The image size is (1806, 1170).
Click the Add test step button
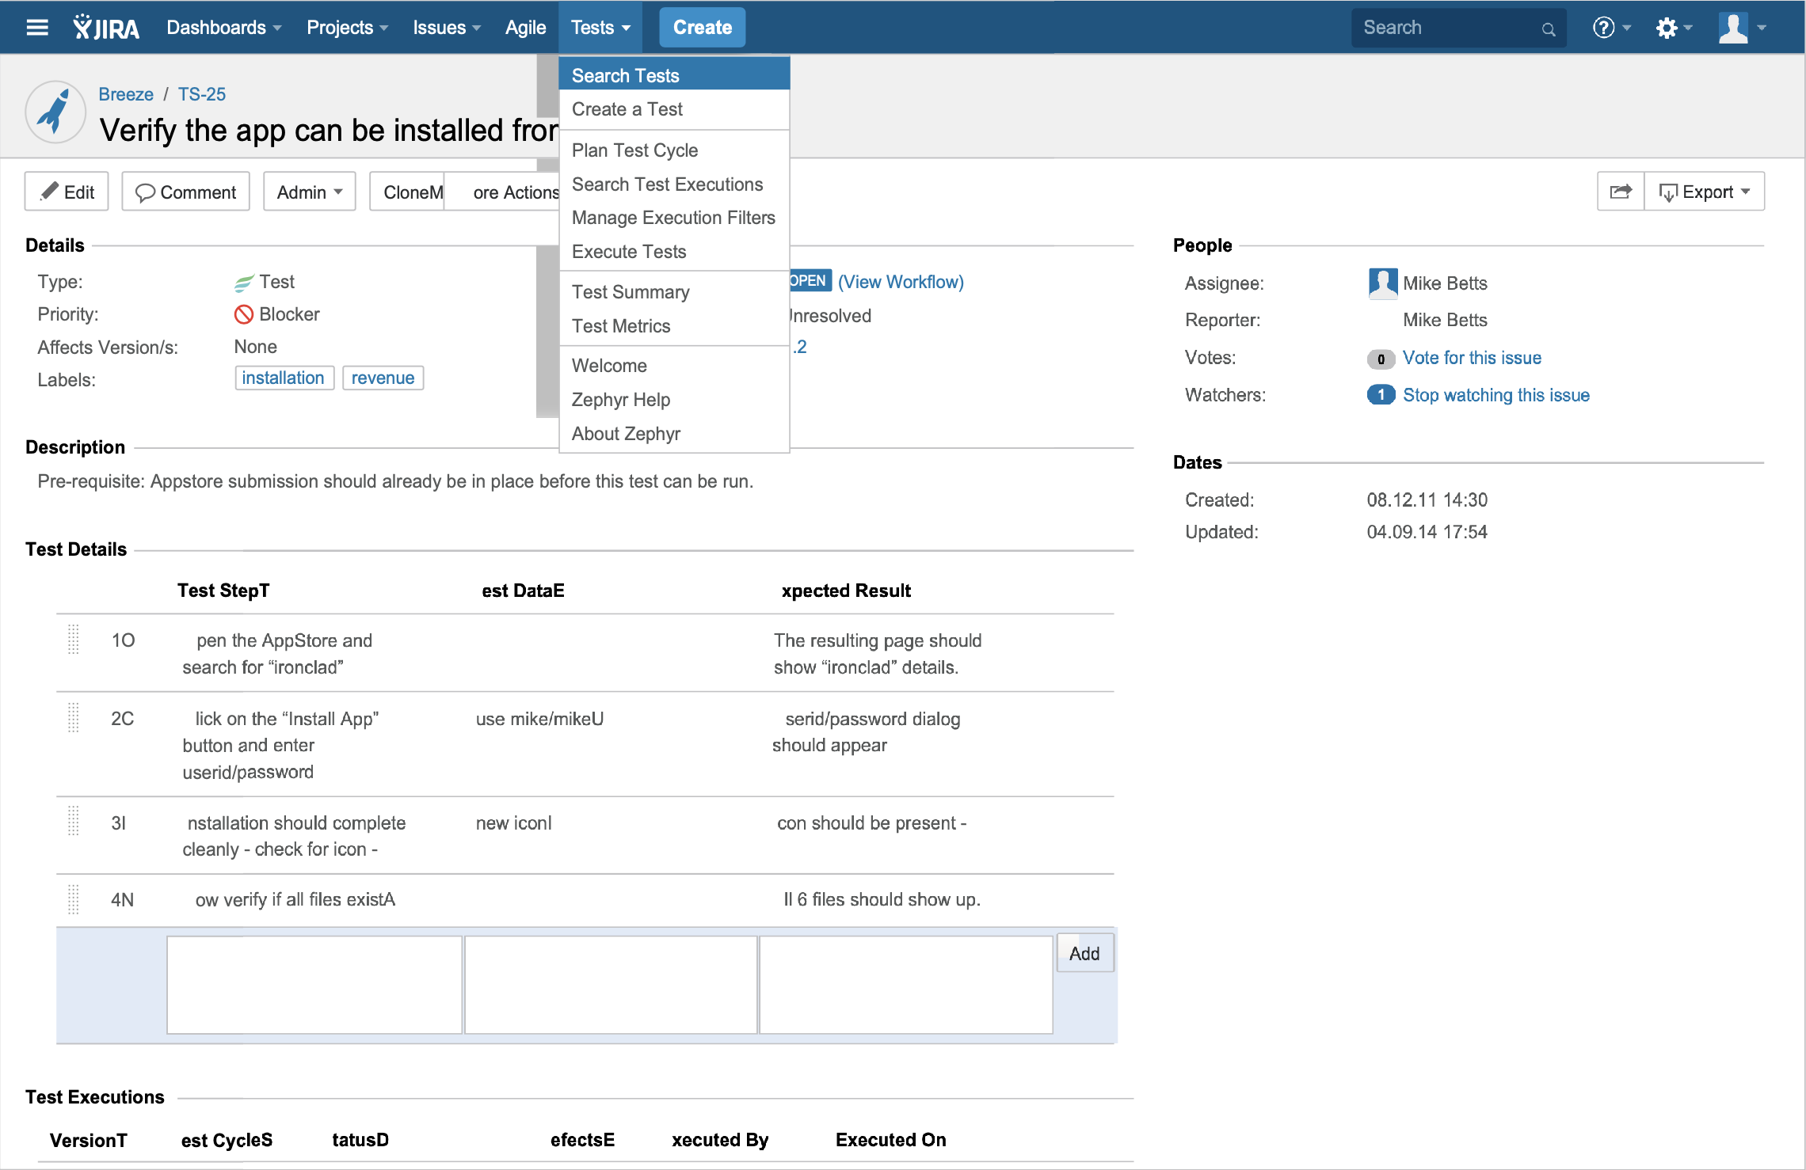point(1084,953)
